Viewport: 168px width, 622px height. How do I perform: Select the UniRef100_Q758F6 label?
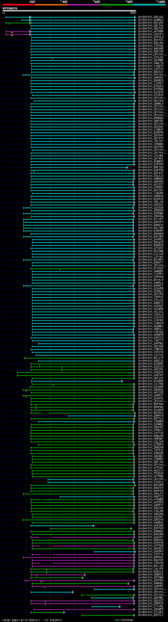pos(151,444)
